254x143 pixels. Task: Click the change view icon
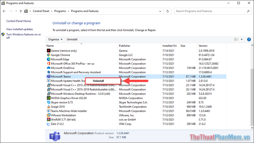[x=236, y=39]
